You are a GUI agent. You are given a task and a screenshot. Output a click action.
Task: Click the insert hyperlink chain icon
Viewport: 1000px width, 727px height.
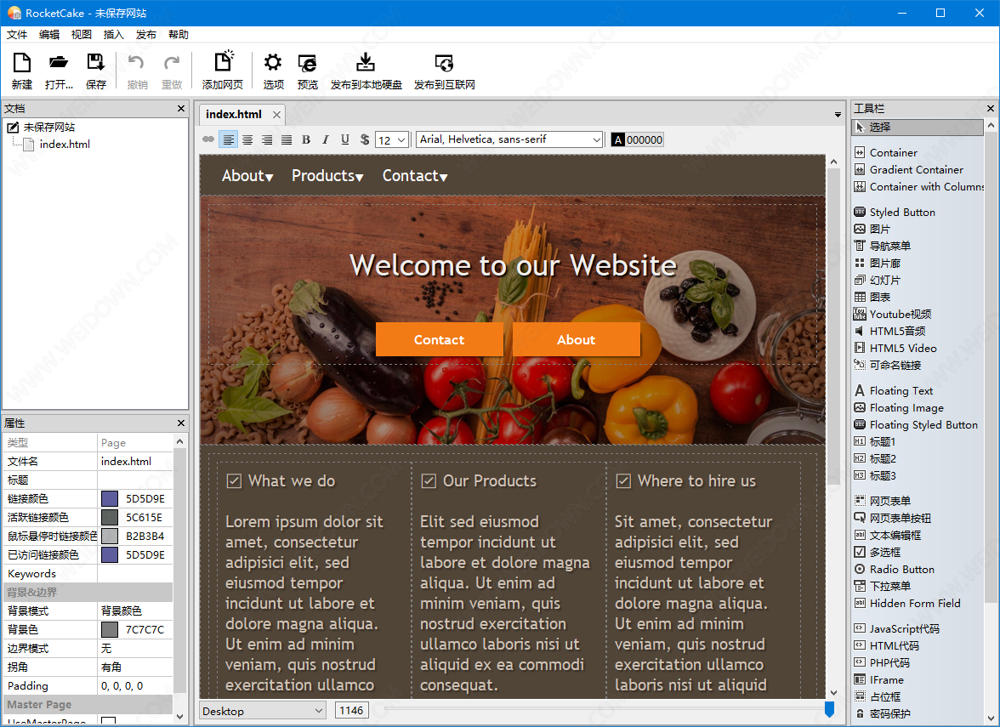pos(207,139)
